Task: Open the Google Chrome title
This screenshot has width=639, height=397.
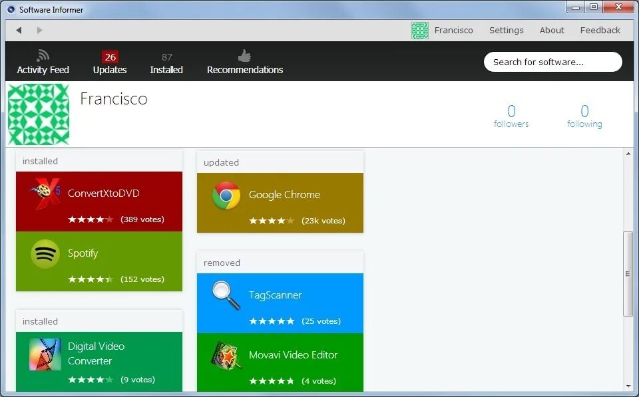Action: (x=284, y=195)
